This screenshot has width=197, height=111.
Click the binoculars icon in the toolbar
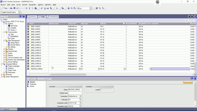[x=69, y=8]
